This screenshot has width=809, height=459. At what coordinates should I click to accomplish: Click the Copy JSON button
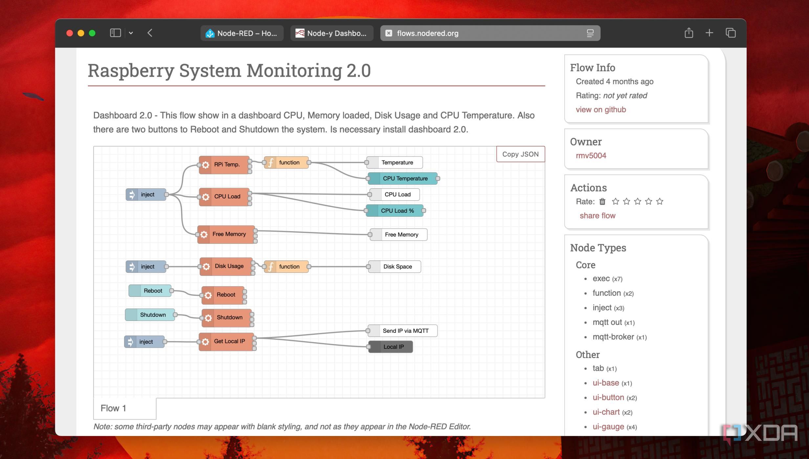[520, 154]
